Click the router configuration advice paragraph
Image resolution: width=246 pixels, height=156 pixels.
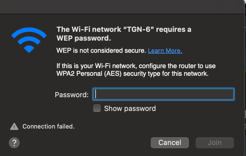pos(136,70)
